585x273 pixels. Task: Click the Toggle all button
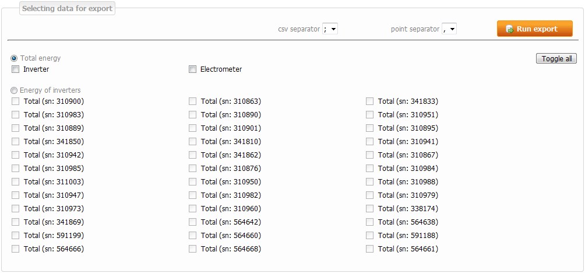pyautogui.click(x=556, y=58)
